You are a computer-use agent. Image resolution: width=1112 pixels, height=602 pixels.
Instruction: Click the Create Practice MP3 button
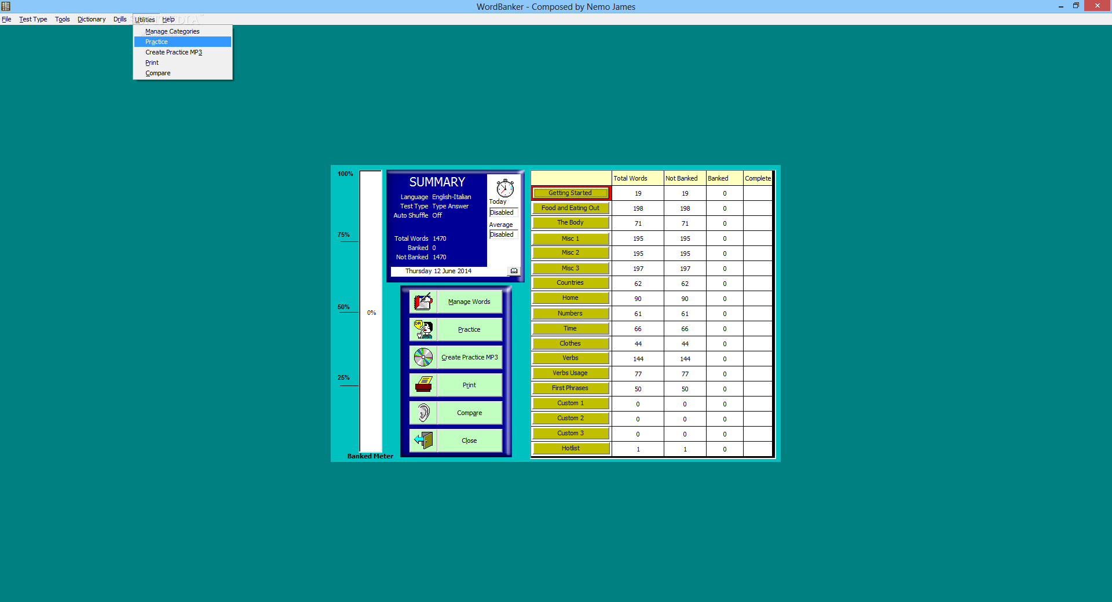pyautogui.click(x=469, y=357)
